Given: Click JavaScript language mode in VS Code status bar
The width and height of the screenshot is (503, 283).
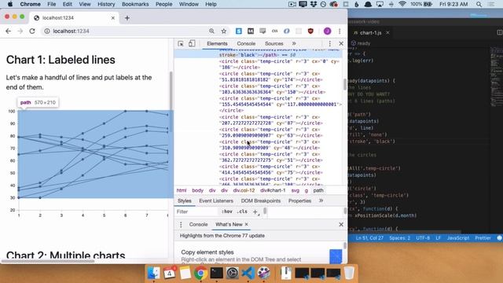Looking at the screenshot, I should (x=458, y=238).
